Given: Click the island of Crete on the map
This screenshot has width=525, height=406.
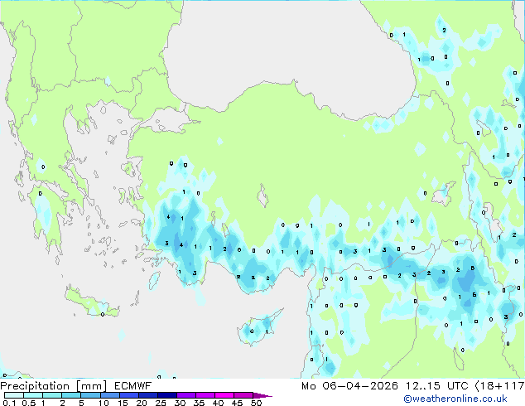Looking at the screenshot, I should pyautogui.click(x=92, y=302).
